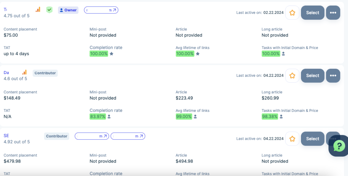
Task: Select the listing priced $479.98
Action: [312, 139]
